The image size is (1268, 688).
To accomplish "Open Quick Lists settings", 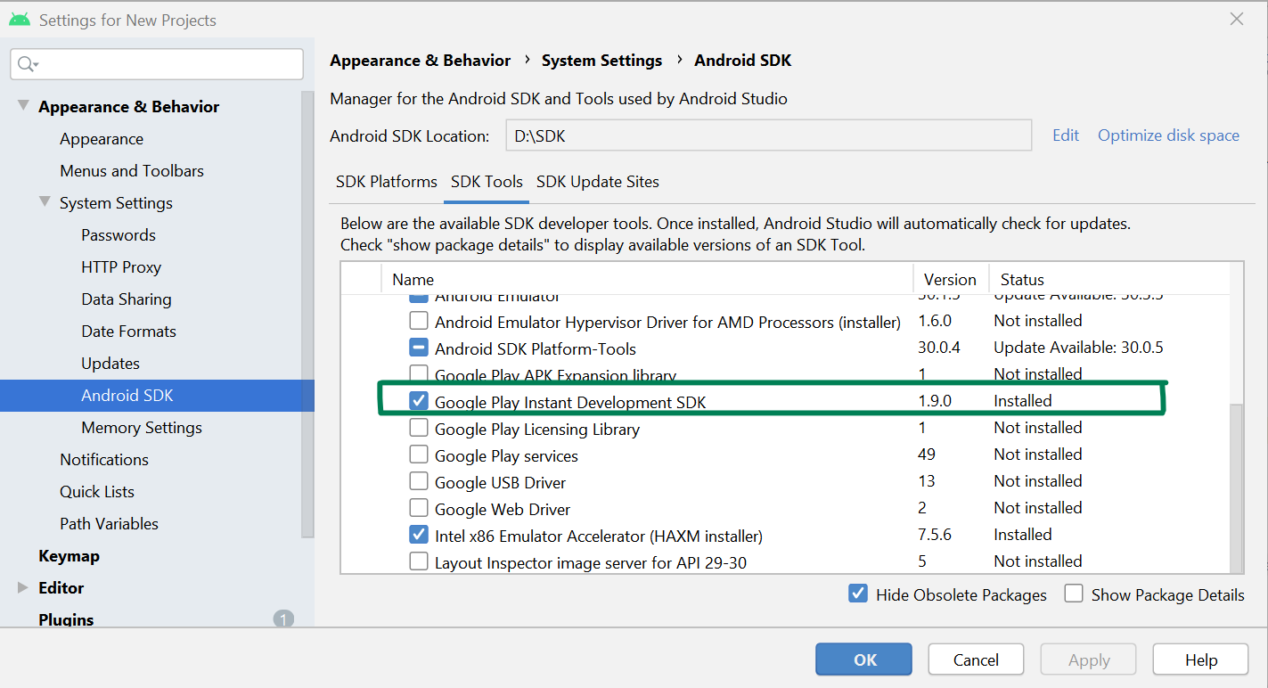I will point(97,492).
